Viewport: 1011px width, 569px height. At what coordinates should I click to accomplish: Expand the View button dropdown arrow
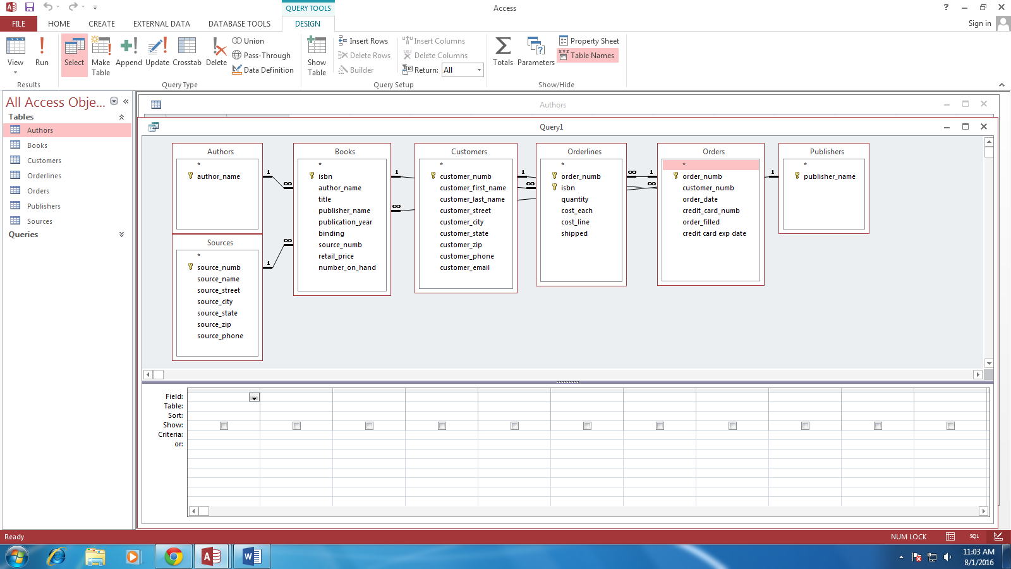coord(16,72)
